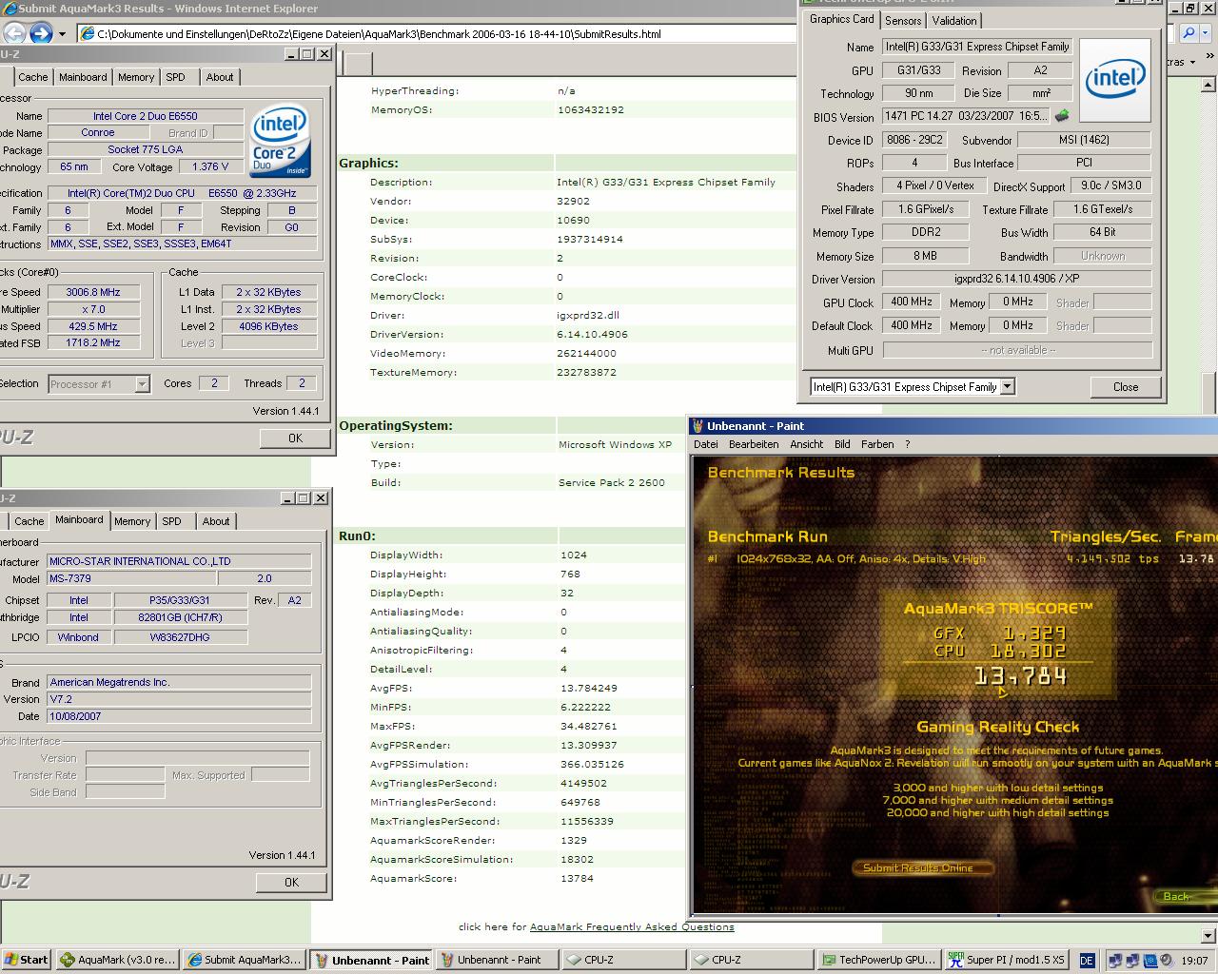
Task: Click the Close button in GPU-Z
Action: pyautogui.click(x=1126, y=387)
